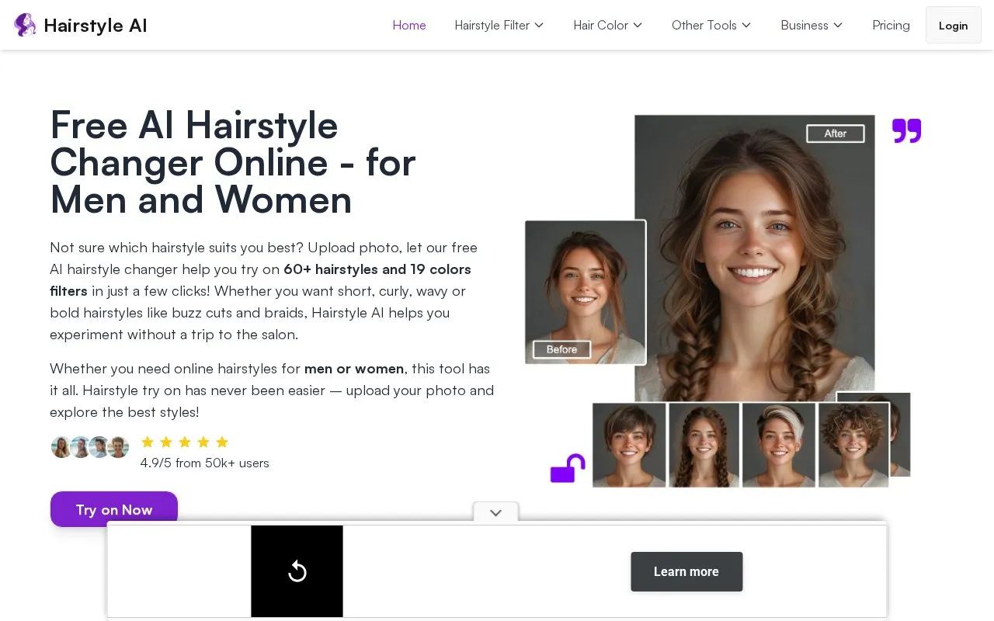Expand the Other Tools dropdown
The image size is (994, 621).
point(711,25)
